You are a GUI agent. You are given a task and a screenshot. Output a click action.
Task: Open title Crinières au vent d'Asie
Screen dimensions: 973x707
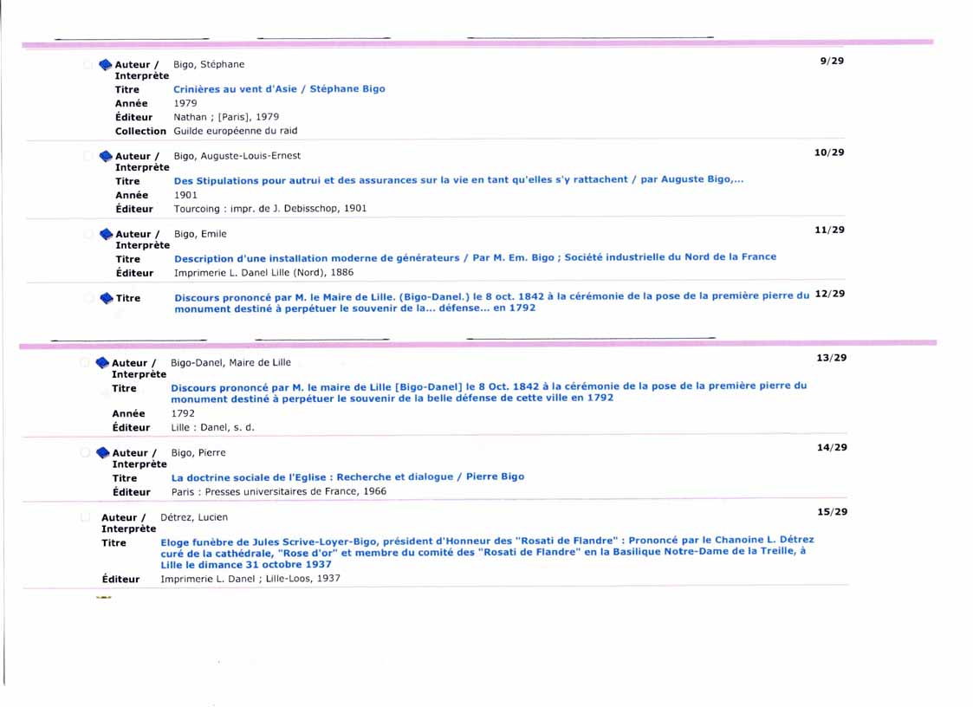(279, 88)
